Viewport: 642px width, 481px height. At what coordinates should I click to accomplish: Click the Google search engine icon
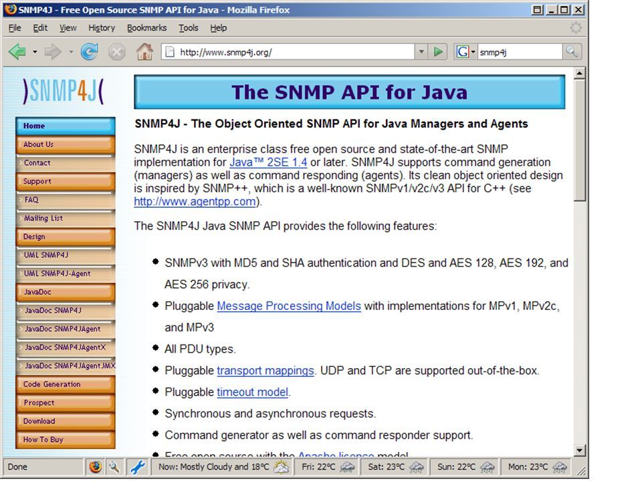coord(463,52)
